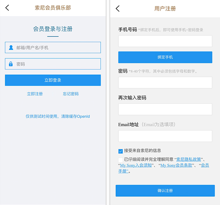The height and width of the screenshot is (205, 220).
Task: Open the 立即注册 link
Action: (x=35, y=94)
